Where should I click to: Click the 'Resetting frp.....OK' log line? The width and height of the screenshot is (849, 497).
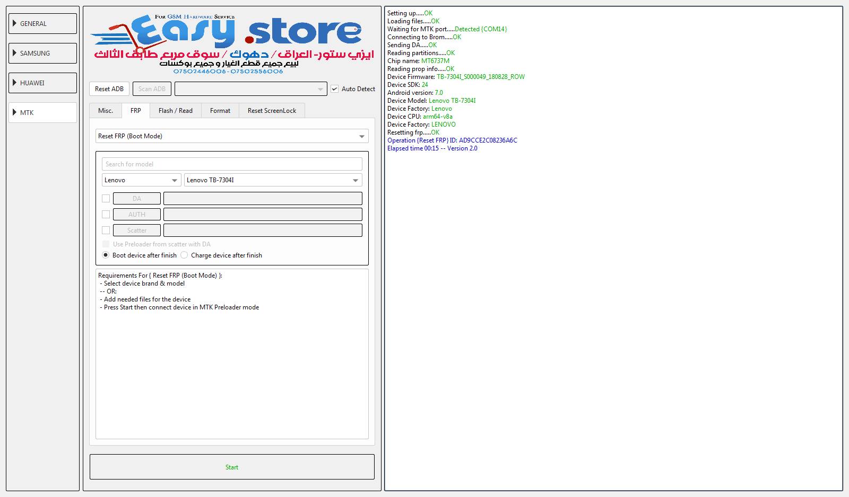(x=413, y=132)
